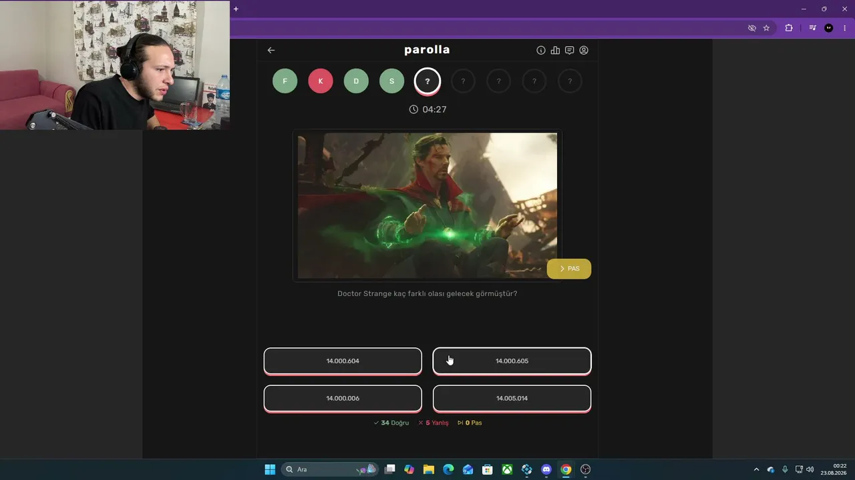Open the Chrome extensions puzzle icon

pos(789,28)
